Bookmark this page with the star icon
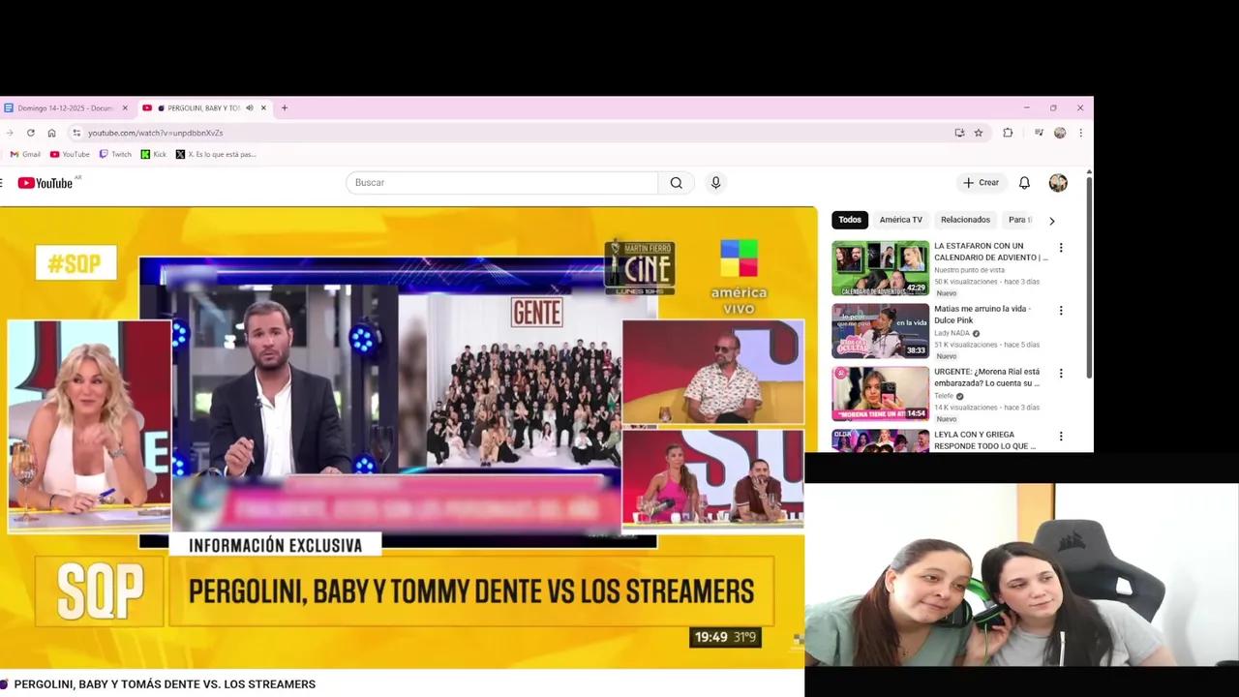The image size is (1239, 697). 979,133
